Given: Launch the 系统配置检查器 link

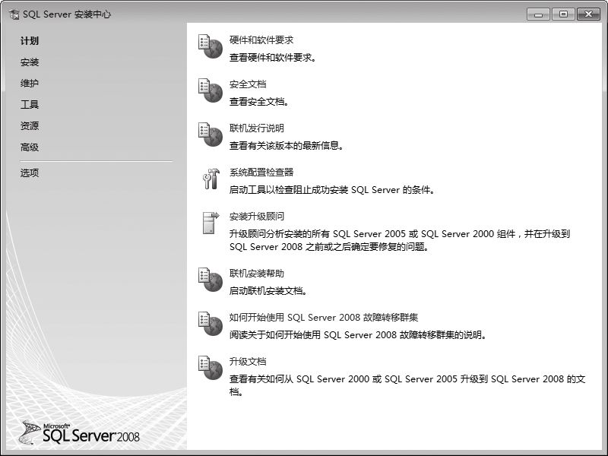Looking at the screenshot, I should click(x=261, y=173).
